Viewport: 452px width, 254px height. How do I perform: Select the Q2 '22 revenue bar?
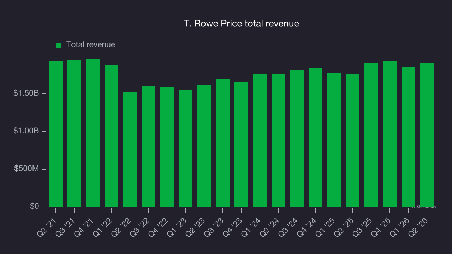coord(130,149)
